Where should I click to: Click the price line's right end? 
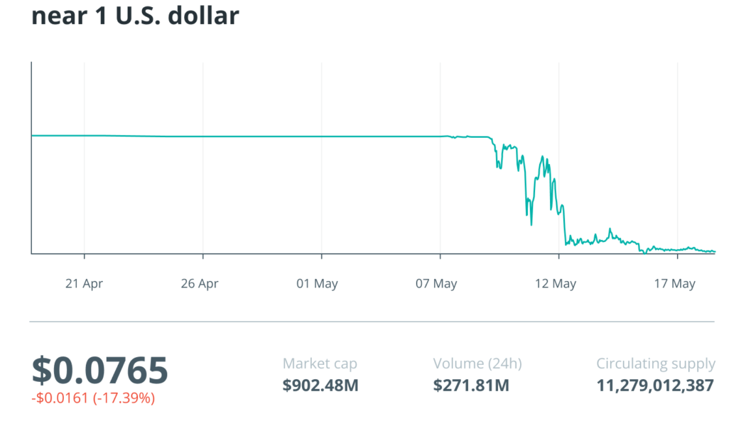[x=713, y=251]
